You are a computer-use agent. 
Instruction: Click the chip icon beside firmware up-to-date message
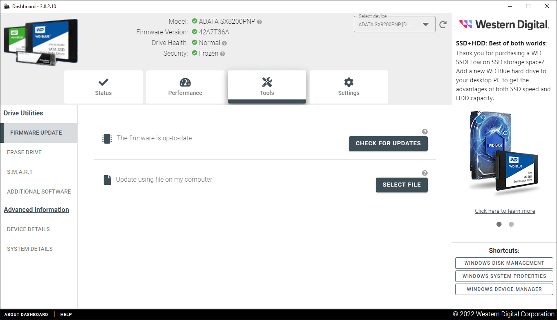tap(107, 138)
